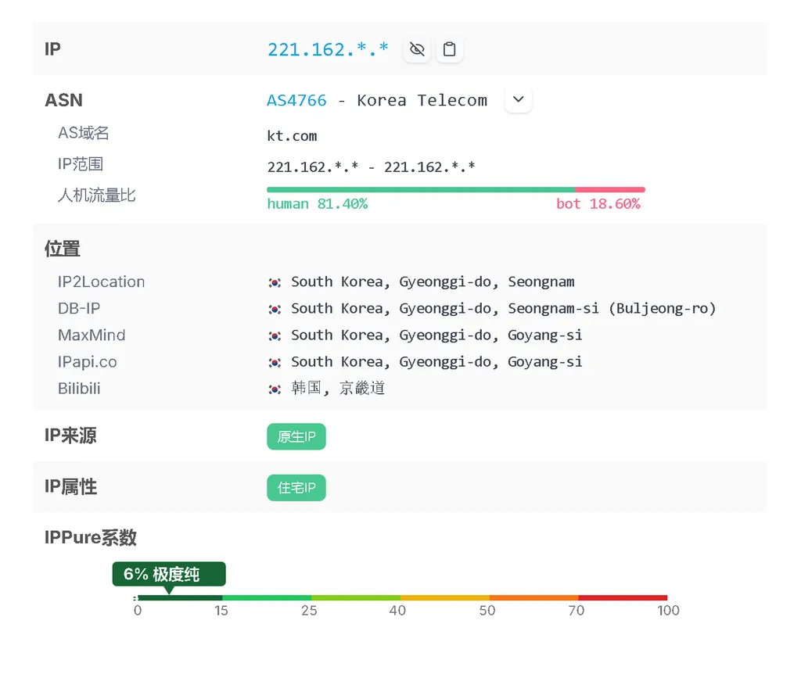This screenshot has height=692, width=801.
Task: Expand the AS4766 Korea Telecom details
Action: pos(518,99)
